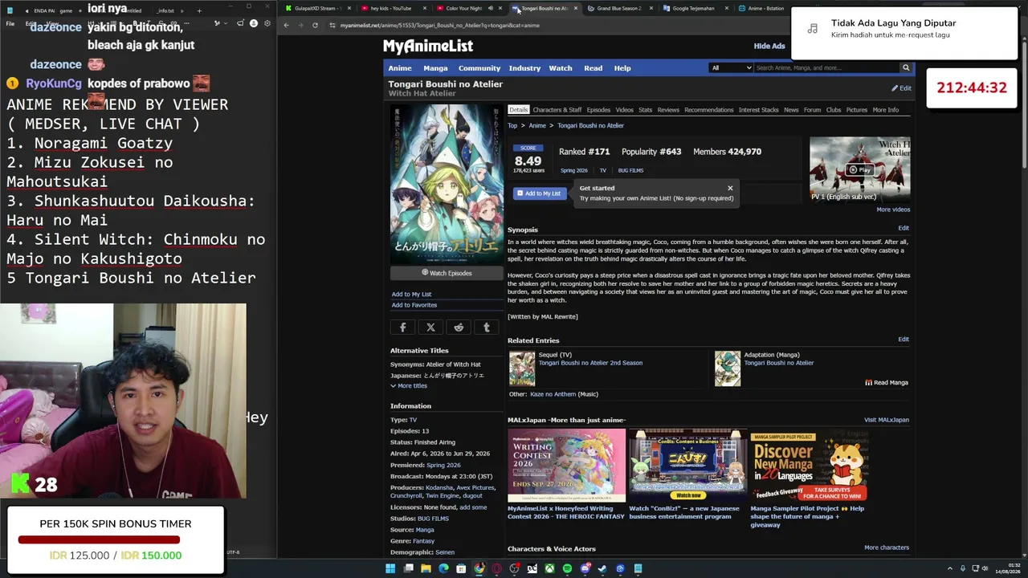The height and width of the screenshot is (578, 1028).
Task: Switch to the Interest Stacks tab
Action: coord(759,110)
